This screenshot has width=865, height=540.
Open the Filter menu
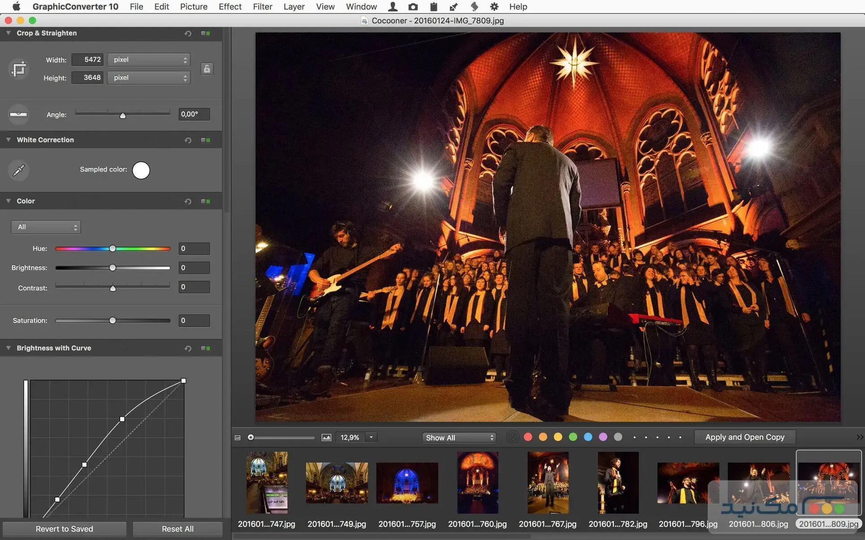[262, 7]
